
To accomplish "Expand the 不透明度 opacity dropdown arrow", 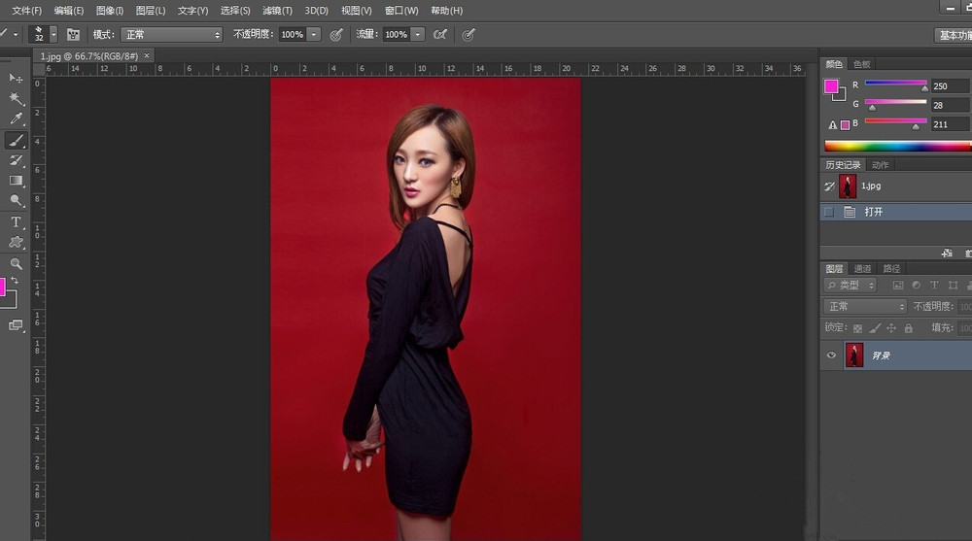I will pyautogui.click(x=314, y=34).
